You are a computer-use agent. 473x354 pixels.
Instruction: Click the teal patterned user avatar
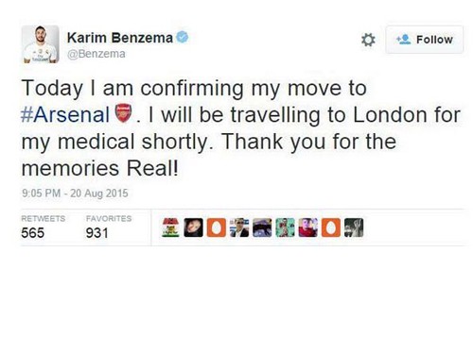point(285,228)
